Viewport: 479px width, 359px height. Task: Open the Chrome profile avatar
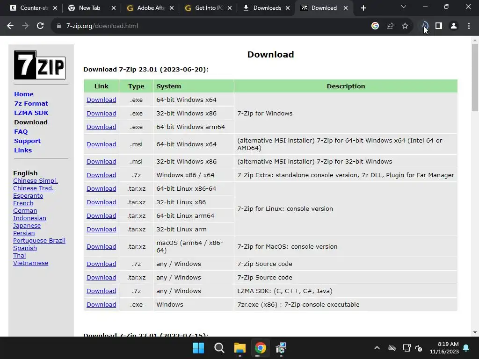click(454, 26)
